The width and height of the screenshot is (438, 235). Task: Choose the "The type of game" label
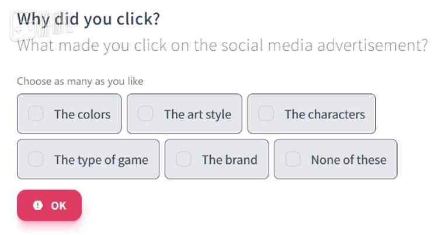[x=101, y=160]
